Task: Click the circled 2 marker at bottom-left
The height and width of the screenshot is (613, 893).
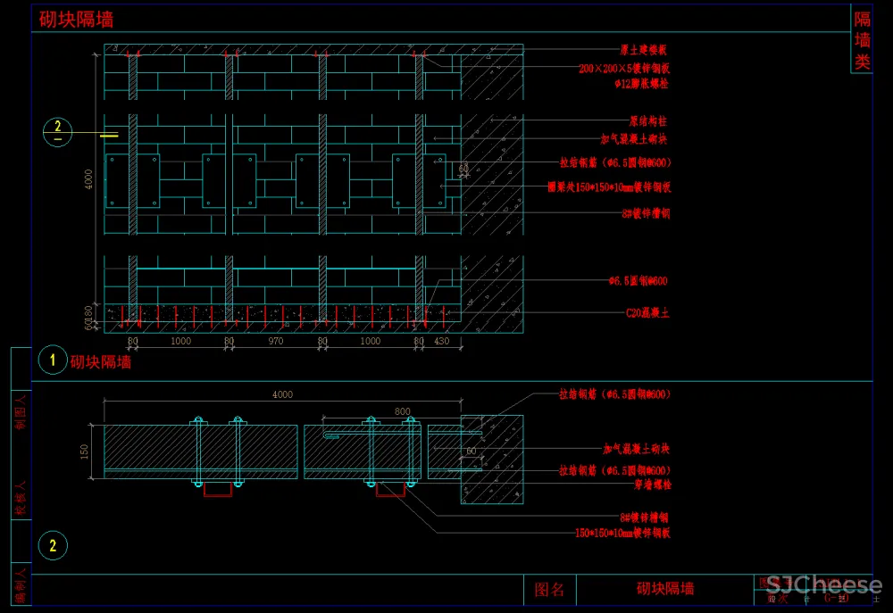Action: 53,545
